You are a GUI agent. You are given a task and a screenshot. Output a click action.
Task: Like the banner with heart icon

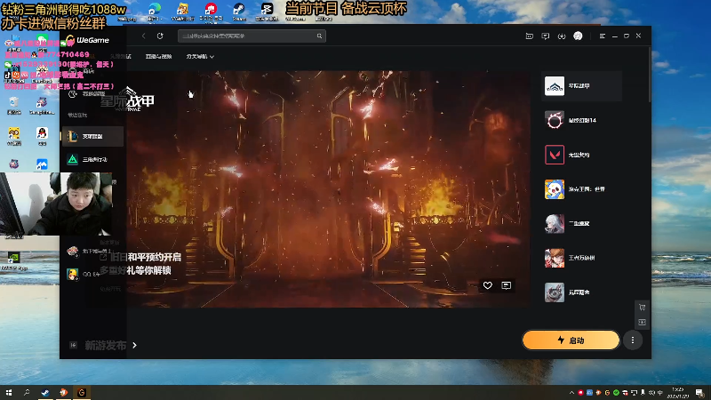click(x=487, y=285)
